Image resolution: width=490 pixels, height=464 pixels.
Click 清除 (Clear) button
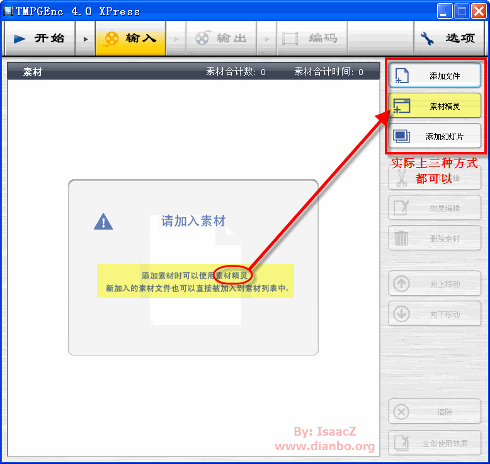435,412
